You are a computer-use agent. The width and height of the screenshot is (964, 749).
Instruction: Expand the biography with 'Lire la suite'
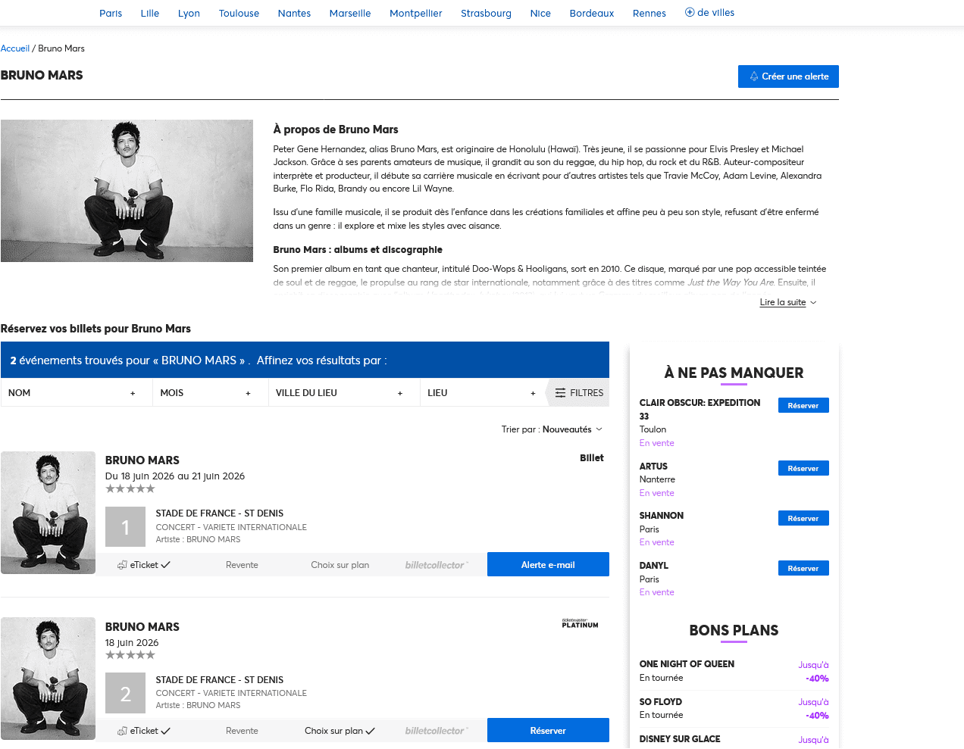[782, 301]
